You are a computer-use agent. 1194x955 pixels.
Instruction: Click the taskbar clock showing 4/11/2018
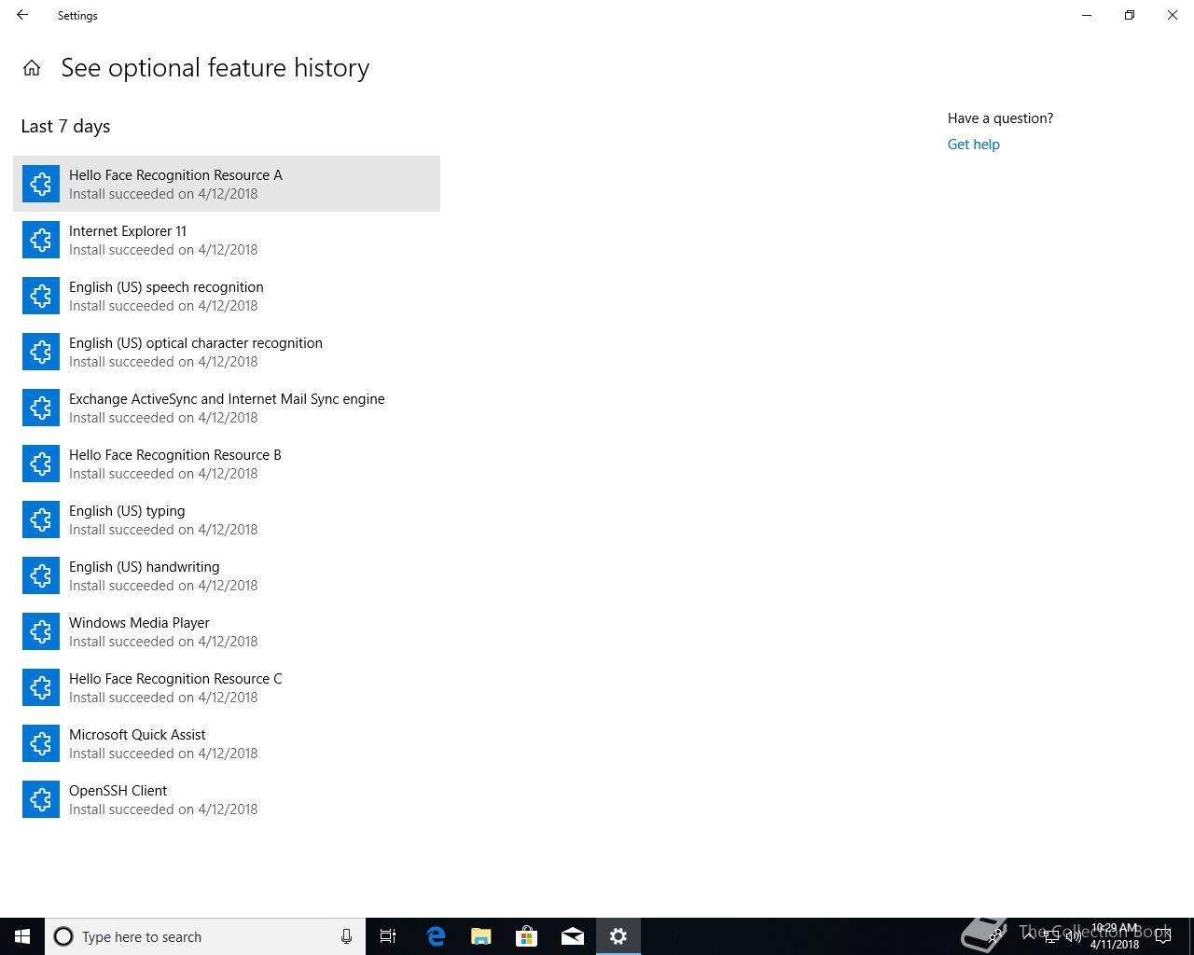pyautogui.click(x=1114, y=936)
